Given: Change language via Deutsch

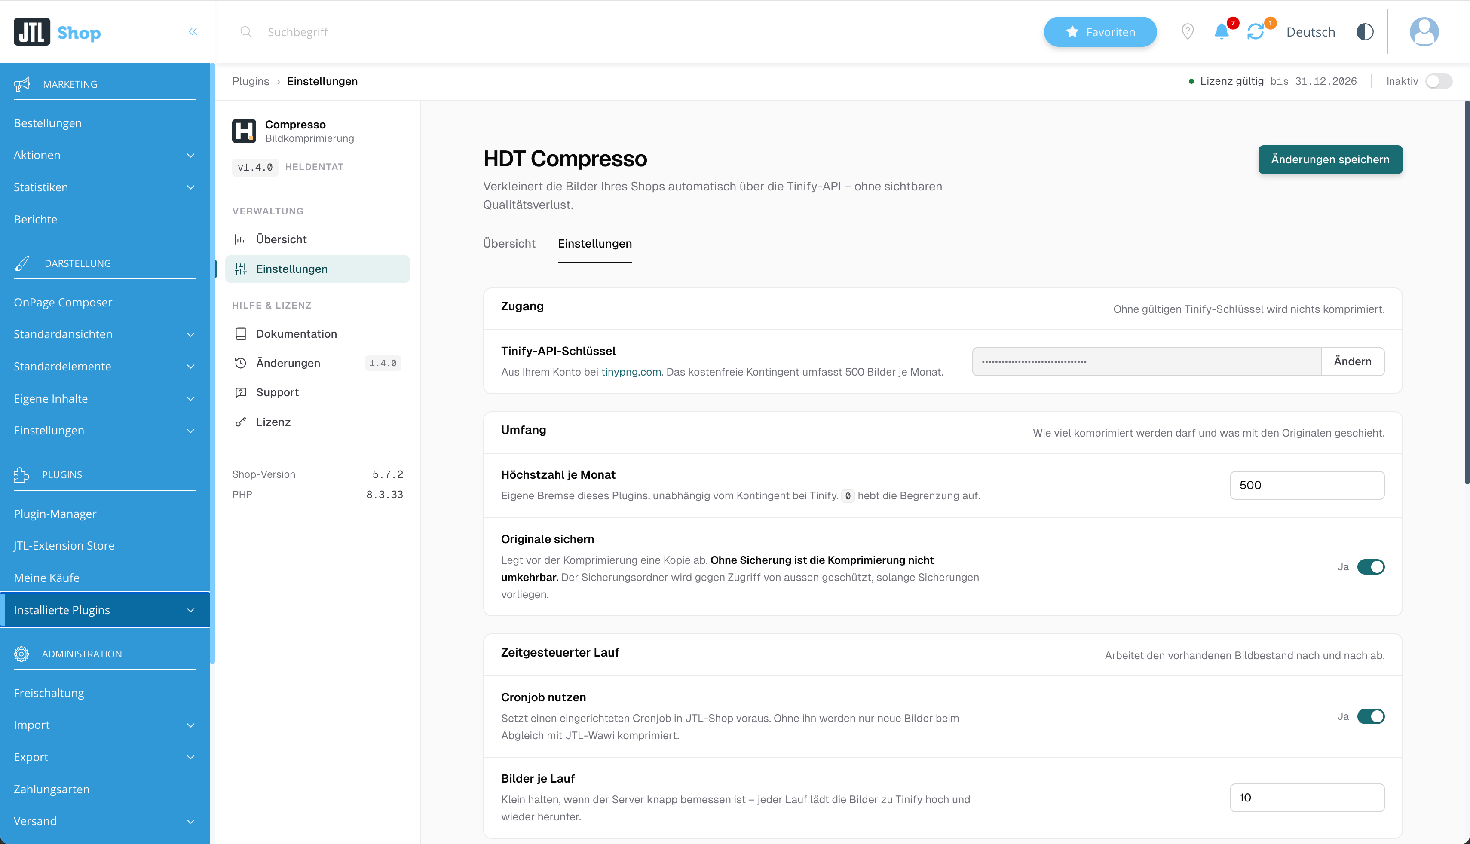Looking at the screenshot, I should pyautogui.click(x=1311, y=32).
